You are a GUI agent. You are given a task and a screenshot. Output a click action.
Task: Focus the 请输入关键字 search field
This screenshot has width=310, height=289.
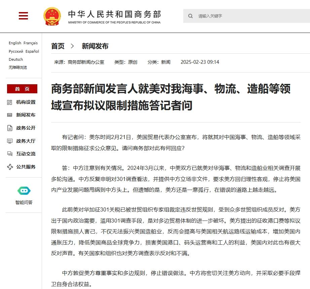pyautogui.click(x=246, y=16)
